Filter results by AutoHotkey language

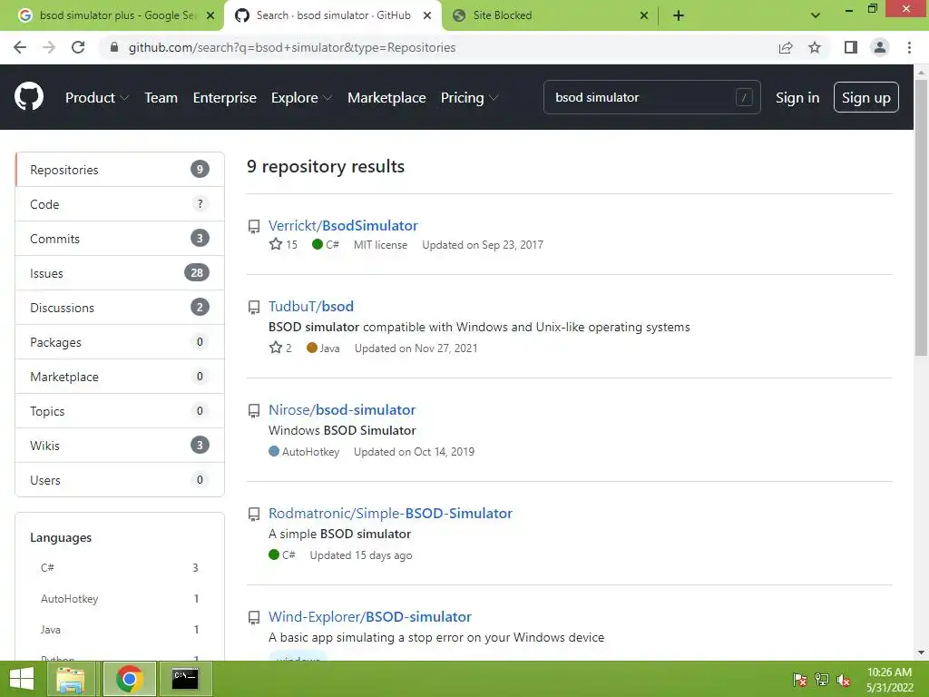point(120,599)
